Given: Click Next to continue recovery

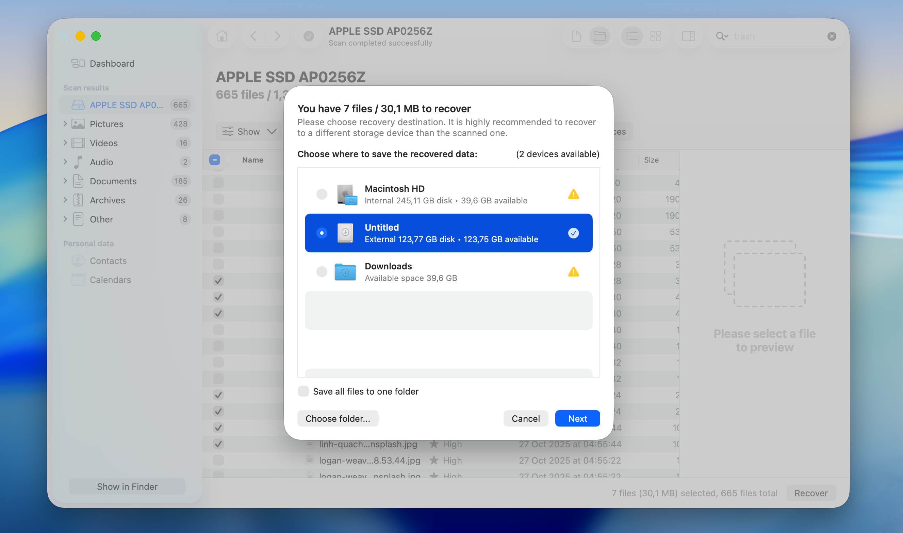Looking at the screenshot, I should coord(577,418).
